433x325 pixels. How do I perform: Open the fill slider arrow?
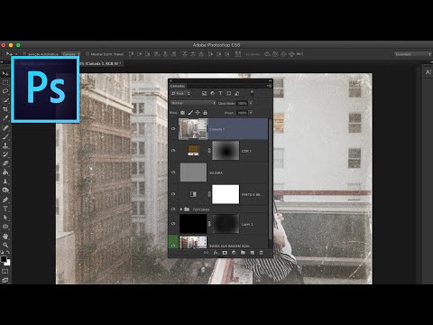[x=251, y=113]
